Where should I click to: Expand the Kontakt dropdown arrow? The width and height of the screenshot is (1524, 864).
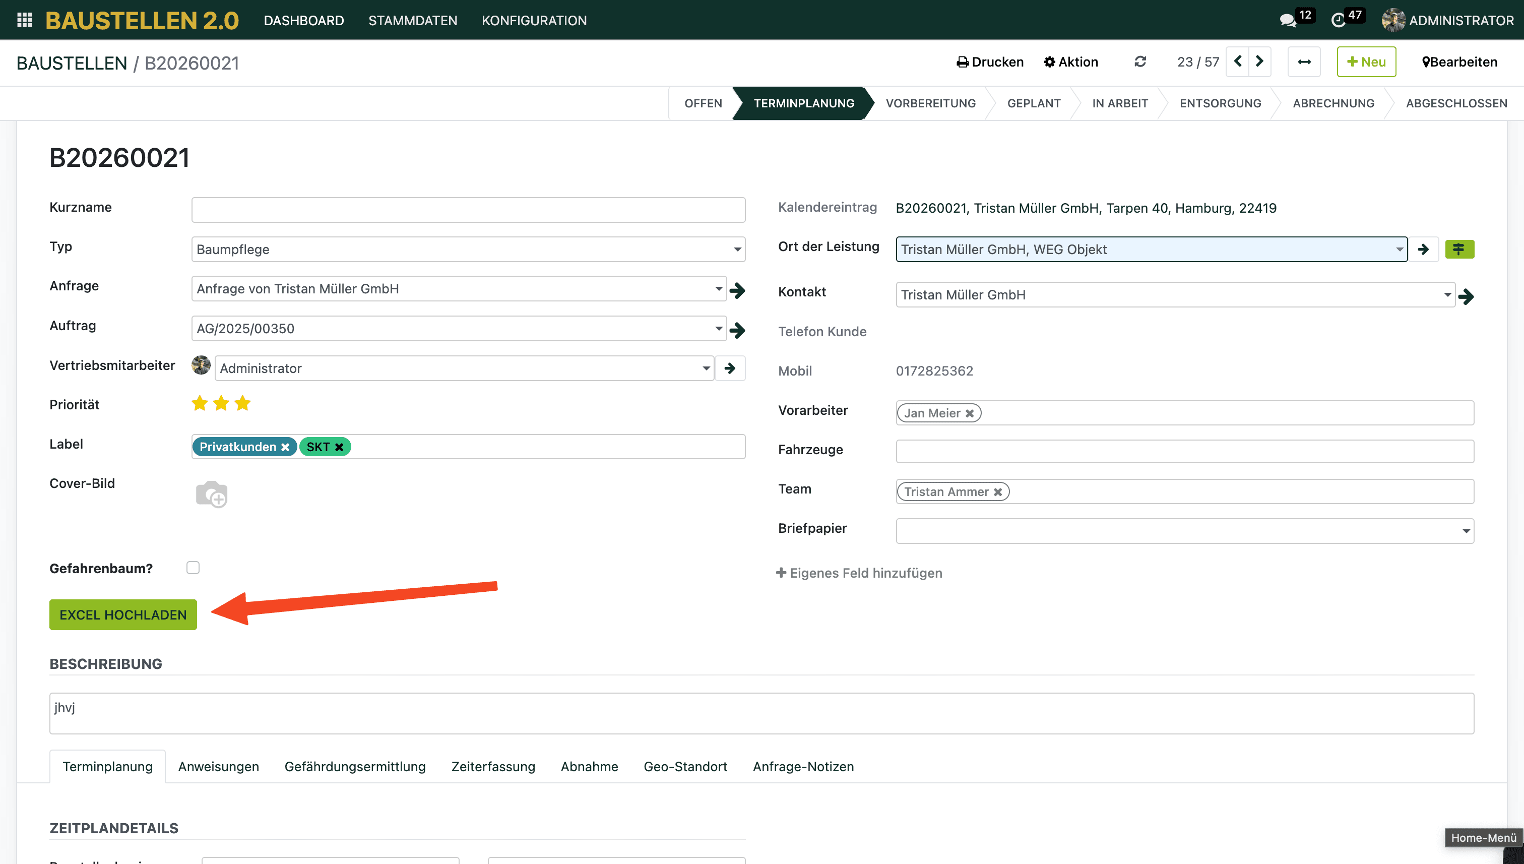tap(1447, 295)
